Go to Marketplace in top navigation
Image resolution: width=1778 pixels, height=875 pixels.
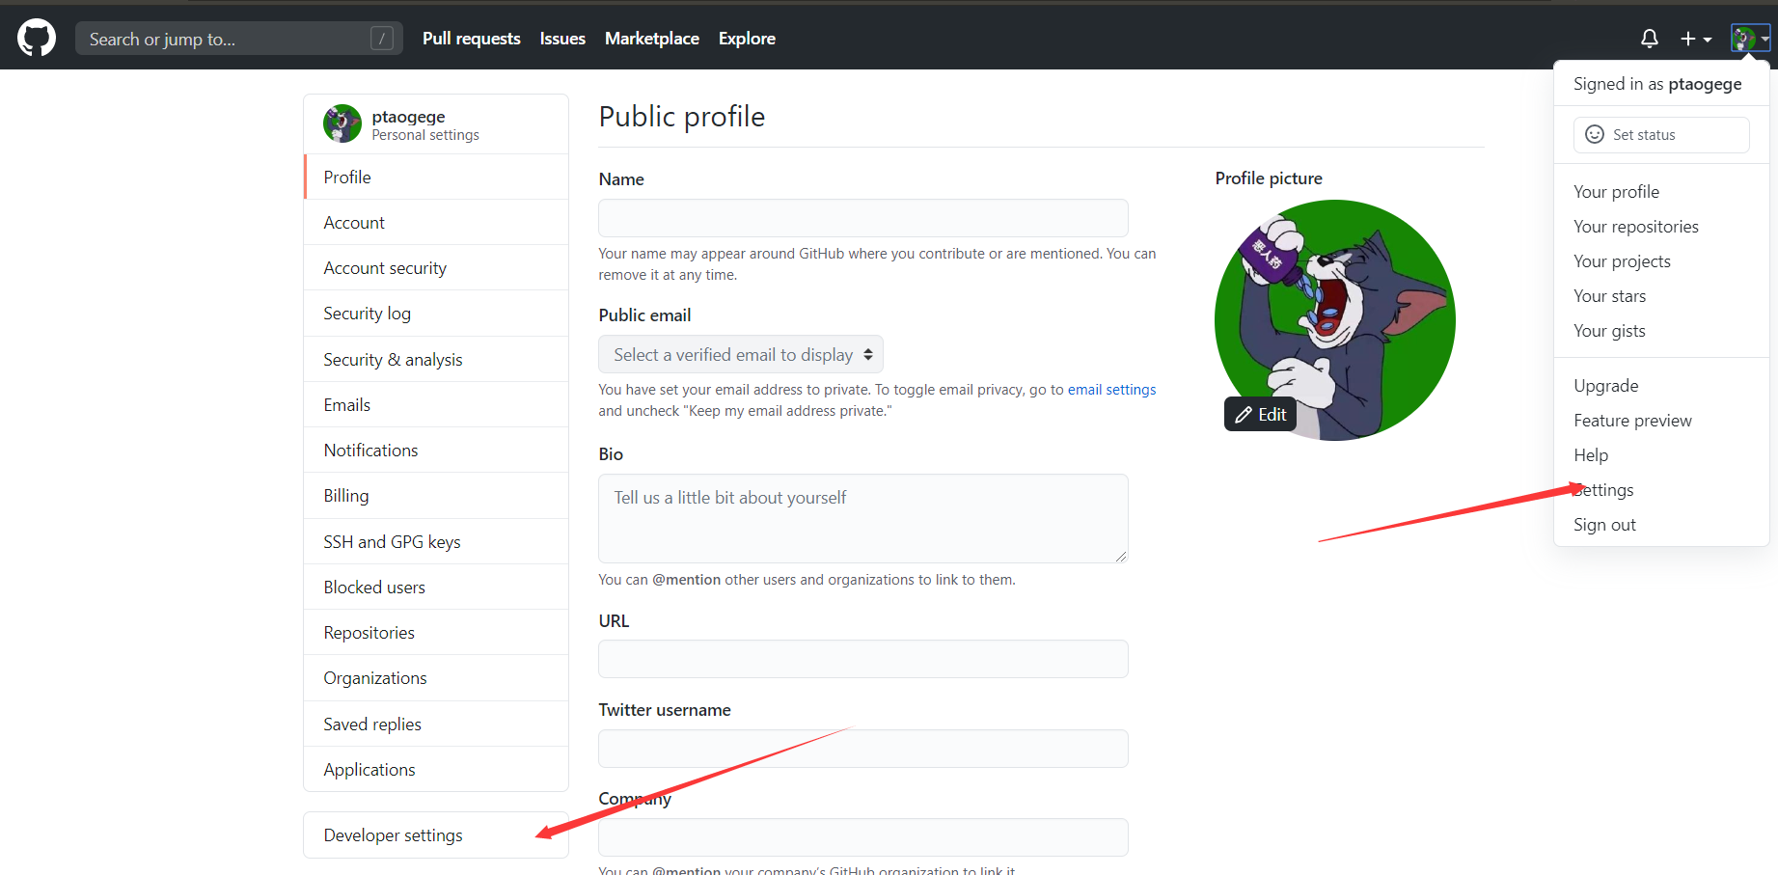652,39
